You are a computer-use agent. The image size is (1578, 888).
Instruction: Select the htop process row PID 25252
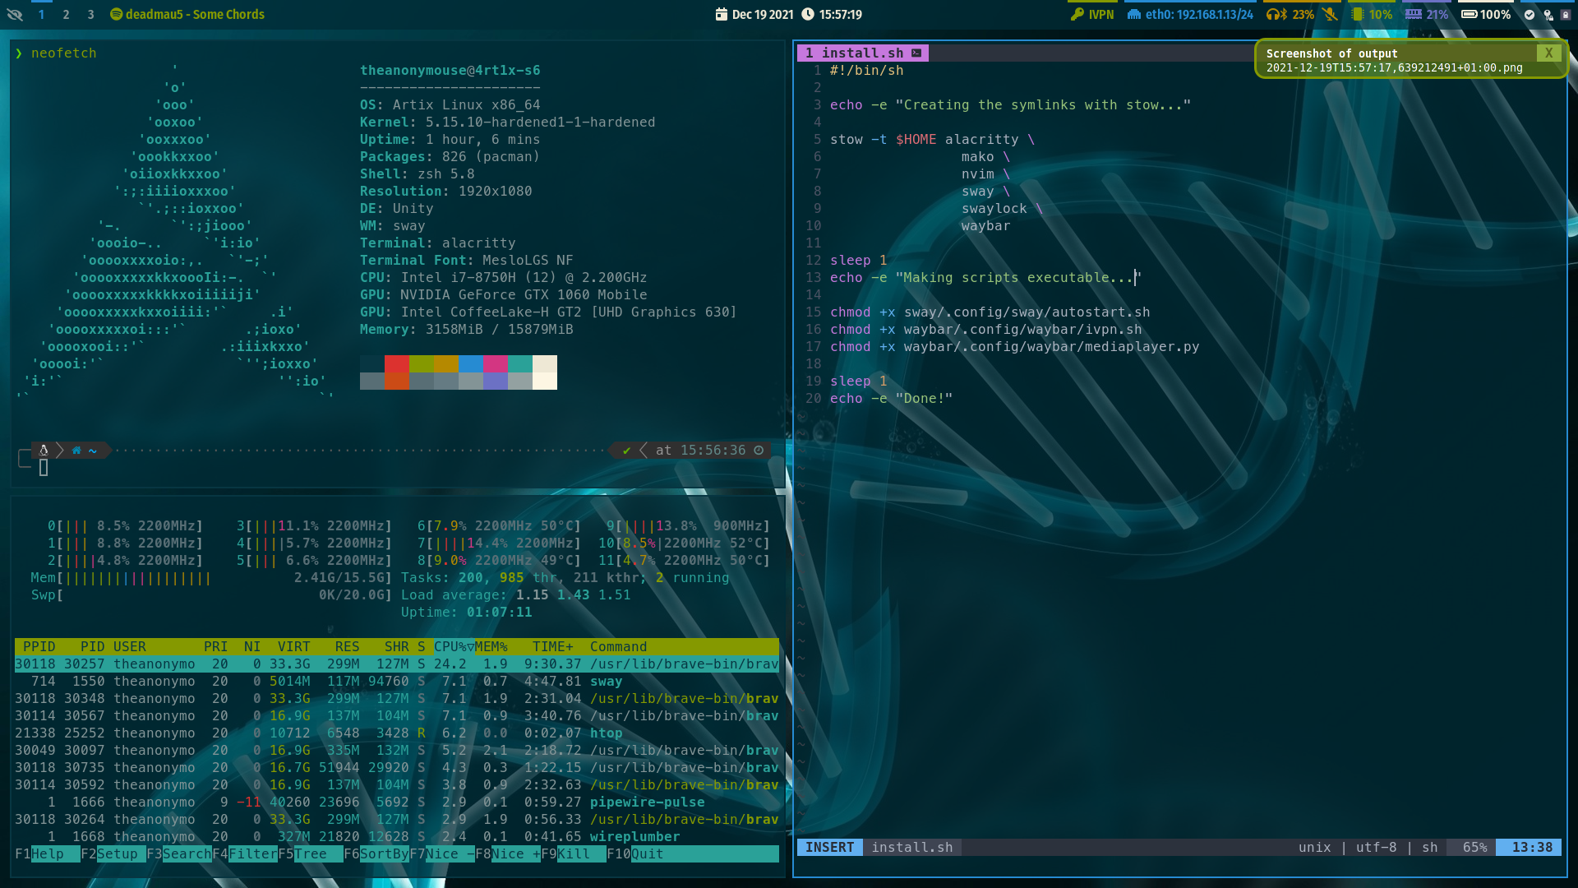pyautogui.click(x=397, y=733)
